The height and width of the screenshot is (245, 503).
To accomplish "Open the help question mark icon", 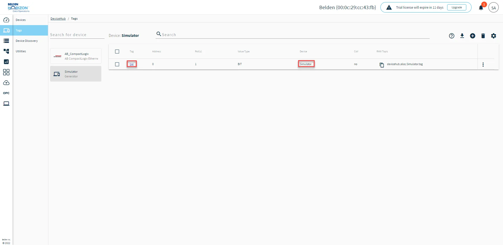I will point(452,36).
